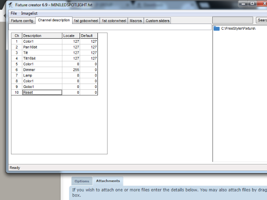
Task: Click the Description column header
Action: [x=42, y=36]
